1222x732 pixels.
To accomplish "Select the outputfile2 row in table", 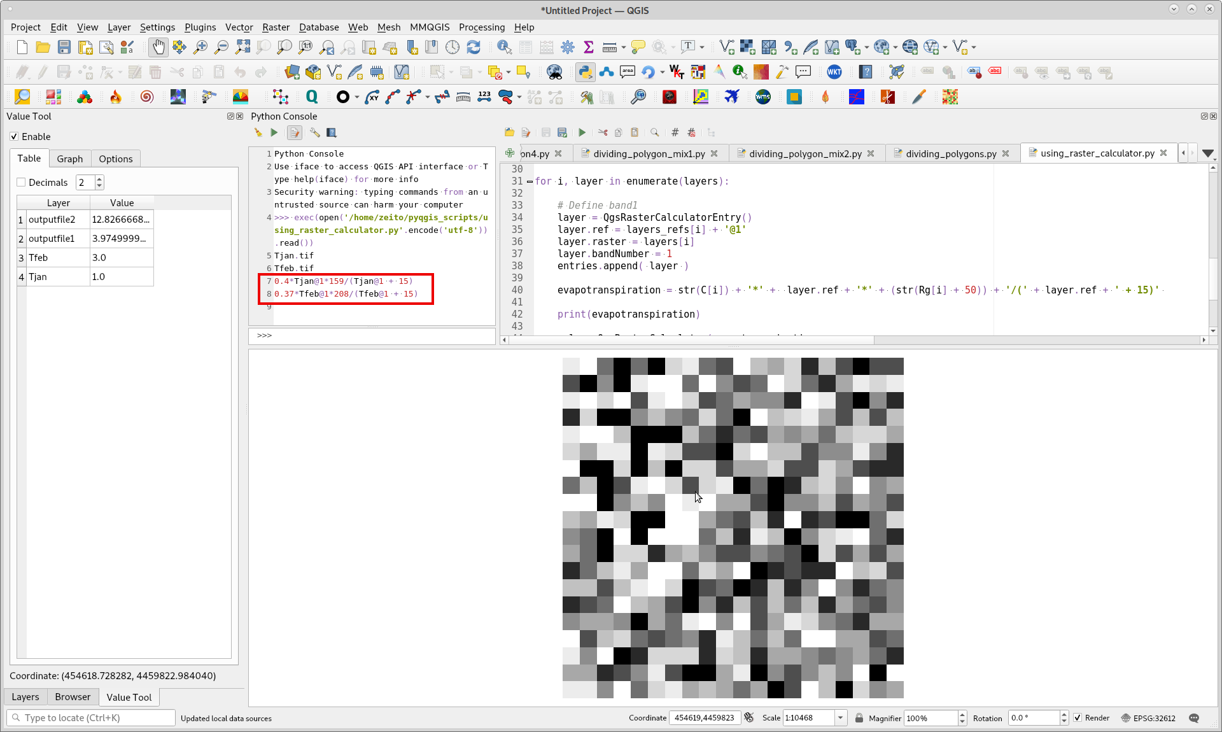I will (85, 220).
